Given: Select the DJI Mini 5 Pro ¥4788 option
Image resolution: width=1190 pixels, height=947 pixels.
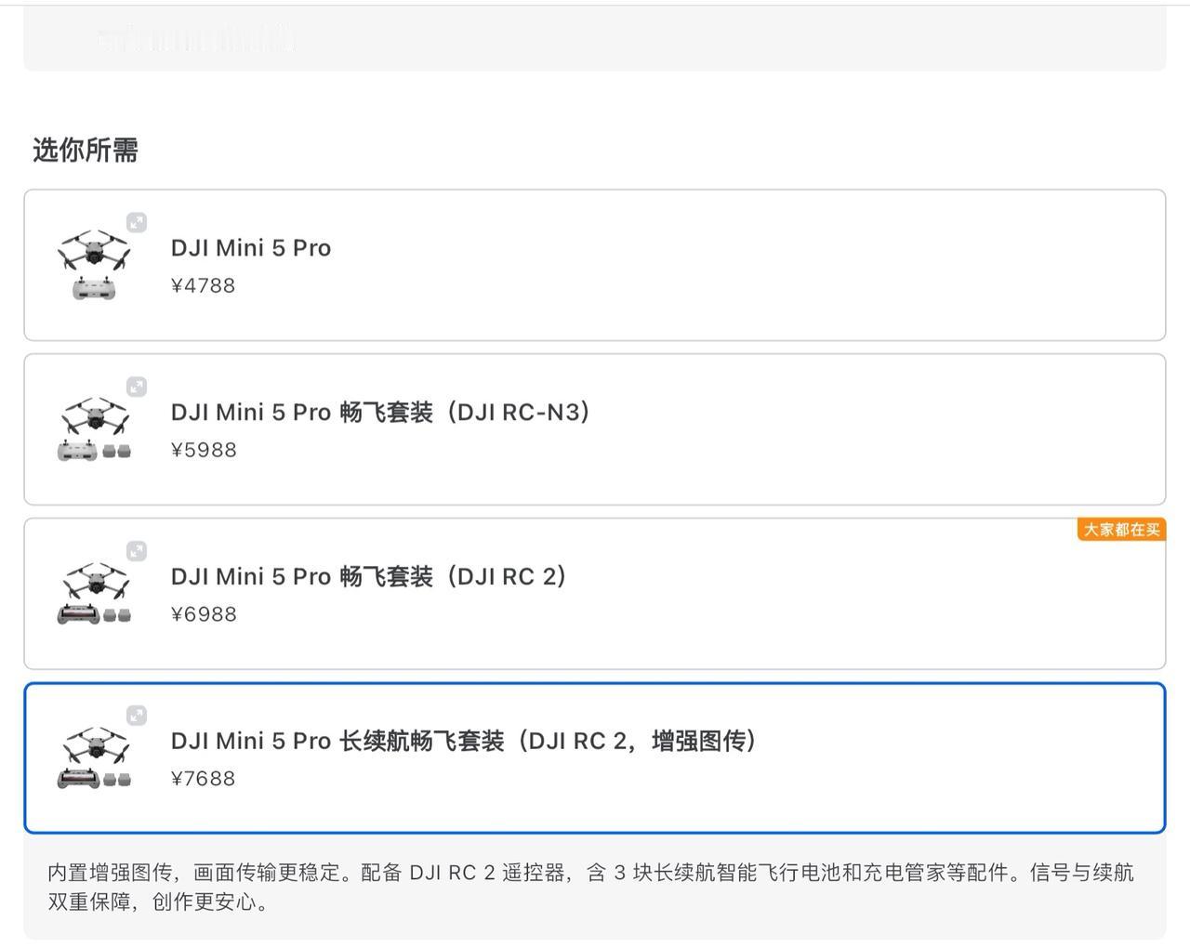Looking at the screenshot, I should point(595,265).
